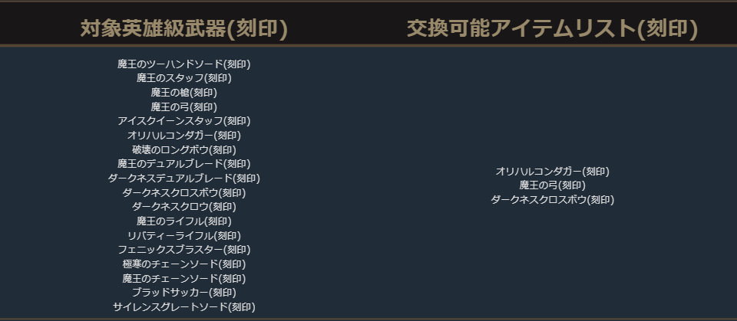Click the 魔王のスタッフ(刻印) entry
The height and width of the screenshot is (321, 737).
(184, 77)
